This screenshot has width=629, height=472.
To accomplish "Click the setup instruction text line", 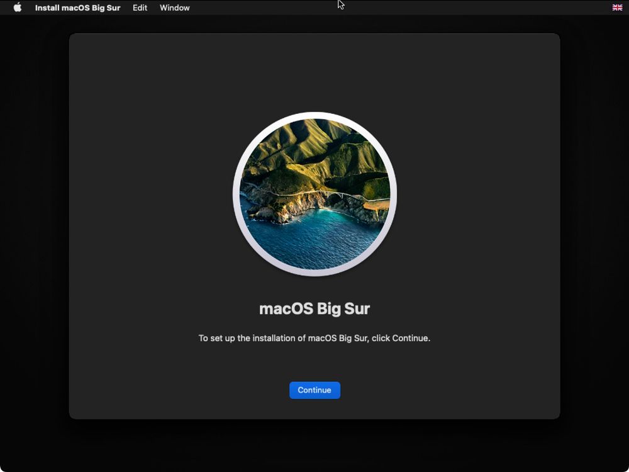I will 314,338.
